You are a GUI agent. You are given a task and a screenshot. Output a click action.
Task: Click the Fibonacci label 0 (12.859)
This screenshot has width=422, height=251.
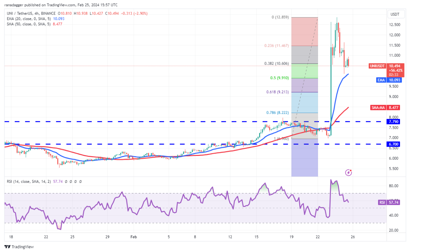(x=280, y=17)
